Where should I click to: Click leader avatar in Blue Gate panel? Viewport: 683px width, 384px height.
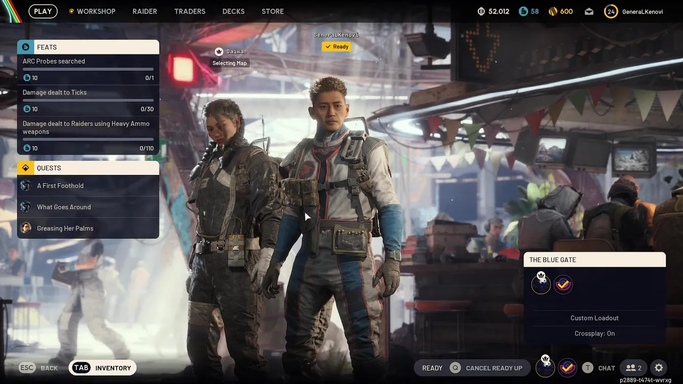click(541, 284)
